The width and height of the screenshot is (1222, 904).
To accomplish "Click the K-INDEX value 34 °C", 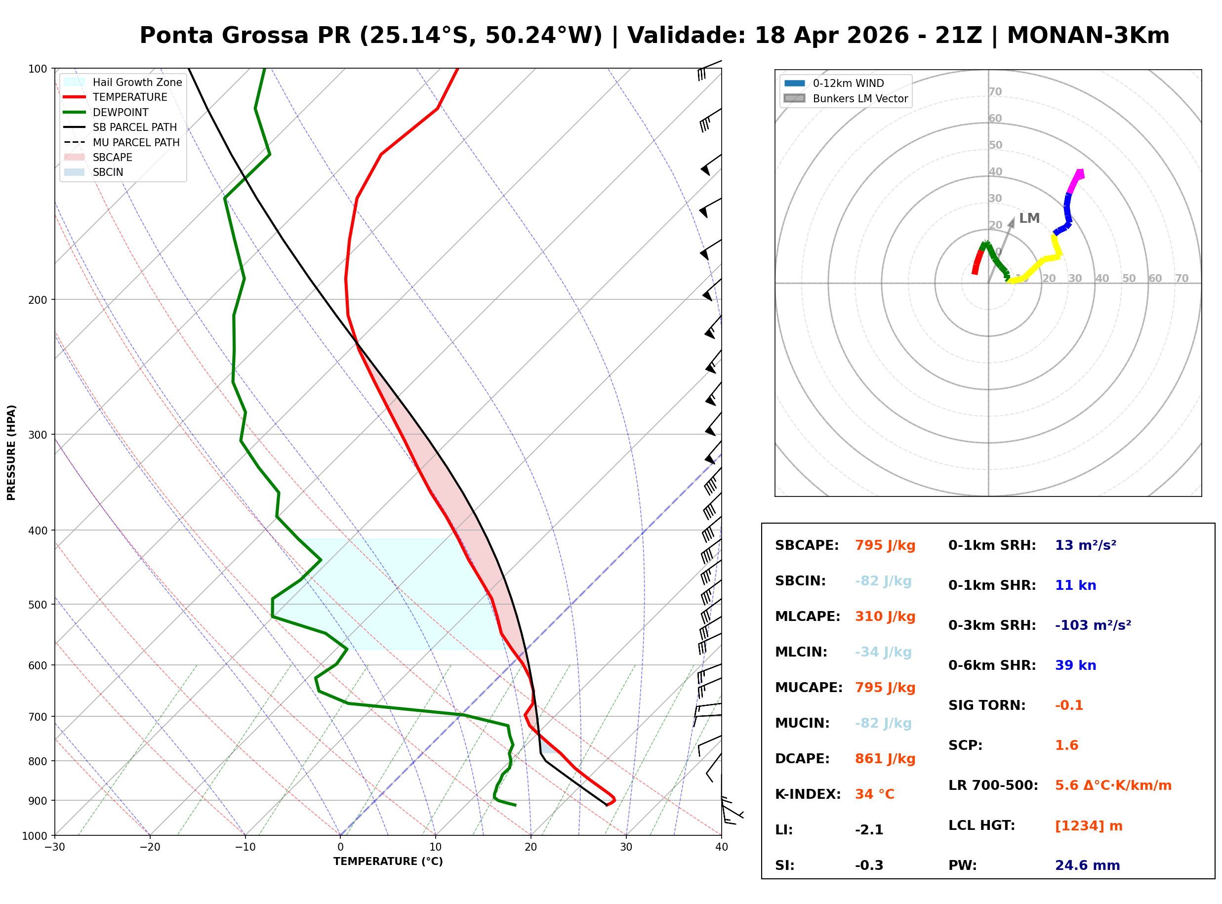I will [875, 794].
